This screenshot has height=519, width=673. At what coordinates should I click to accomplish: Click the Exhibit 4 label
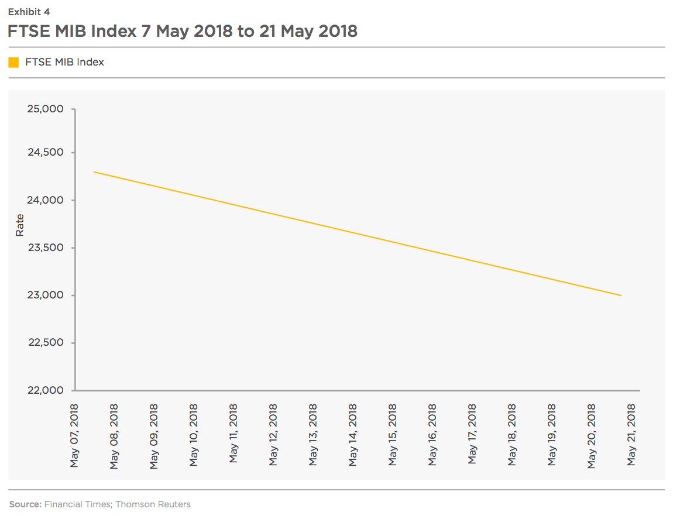29,12
